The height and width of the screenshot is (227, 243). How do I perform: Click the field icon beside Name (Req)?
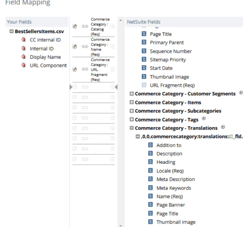point(151,196)
